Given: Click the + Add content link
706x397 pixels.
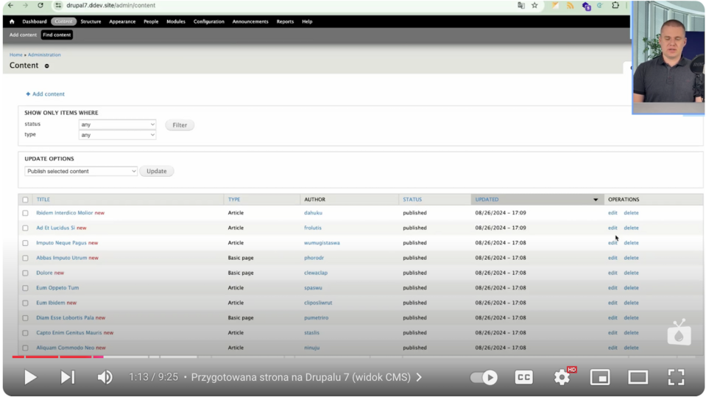Looking at the screenshot, I should coord(45,94).
